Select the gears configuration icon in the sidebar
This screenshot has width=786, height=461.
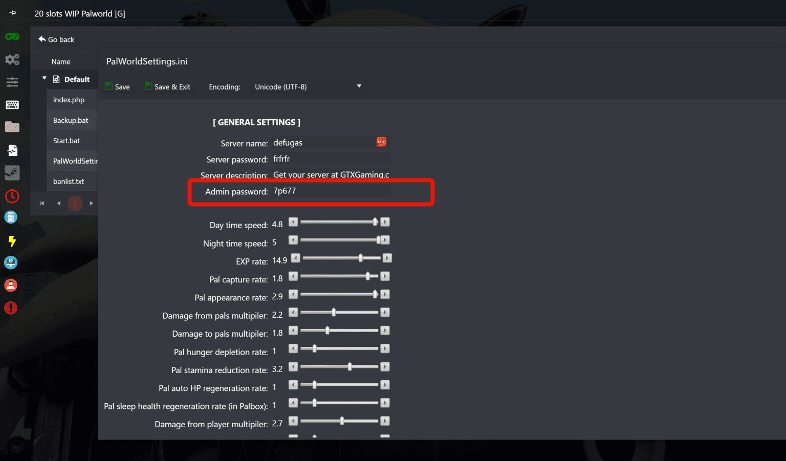click(x=12, y=59)
